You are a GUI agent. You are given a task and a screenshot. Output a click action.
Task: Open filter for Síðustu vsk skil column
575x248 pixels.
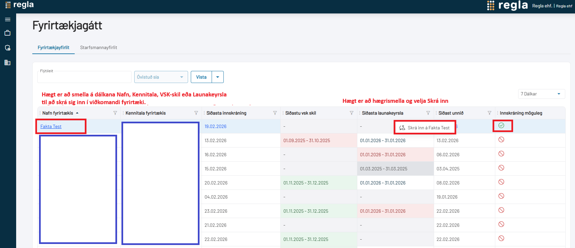[352, 113]
